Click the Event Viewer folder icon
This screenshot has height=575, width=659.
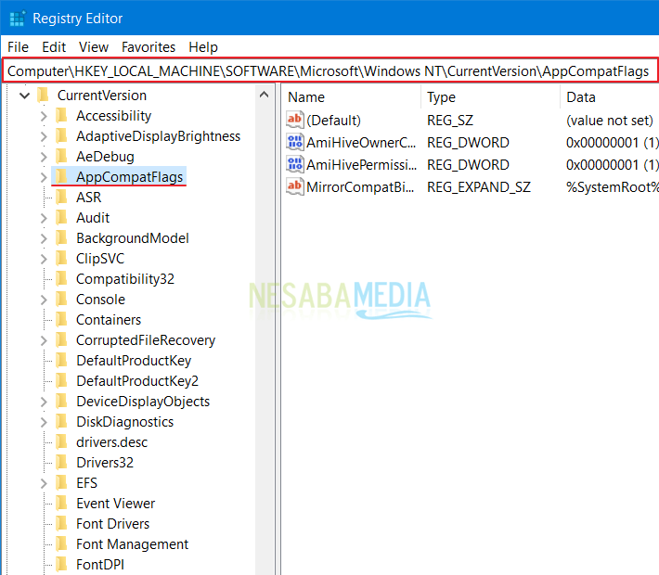tap(61, 504)
